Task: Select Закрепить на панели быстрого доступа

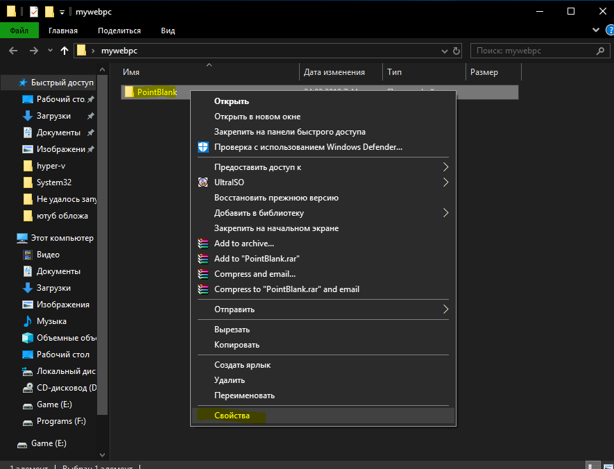Action: click(323, 132)
